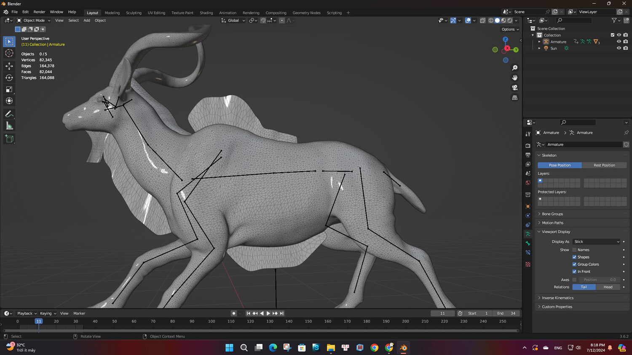The height and width of the screenshot is (355, 632).
Task: Click the viewport pan hand gizmo
Action: tap(514, 77)
